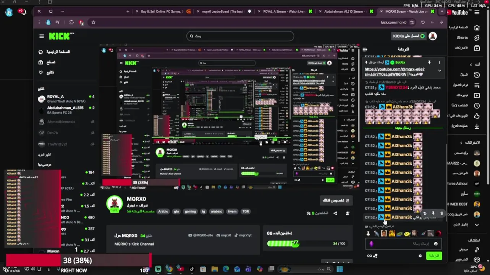This screenshot has width=490, height=275.
Task: Select the TGR stream tag
Action: click(x=246, y=212)
